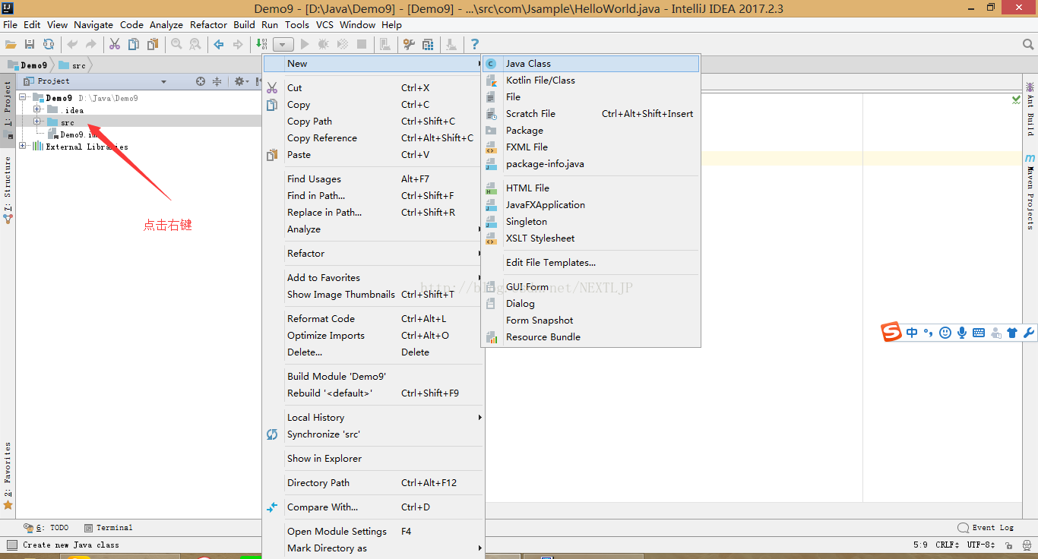Image resolution: width=1038 pixels, height=559 pixels.
Task: Change UTF-8 encoding in status bar
Action: [982, 545]
